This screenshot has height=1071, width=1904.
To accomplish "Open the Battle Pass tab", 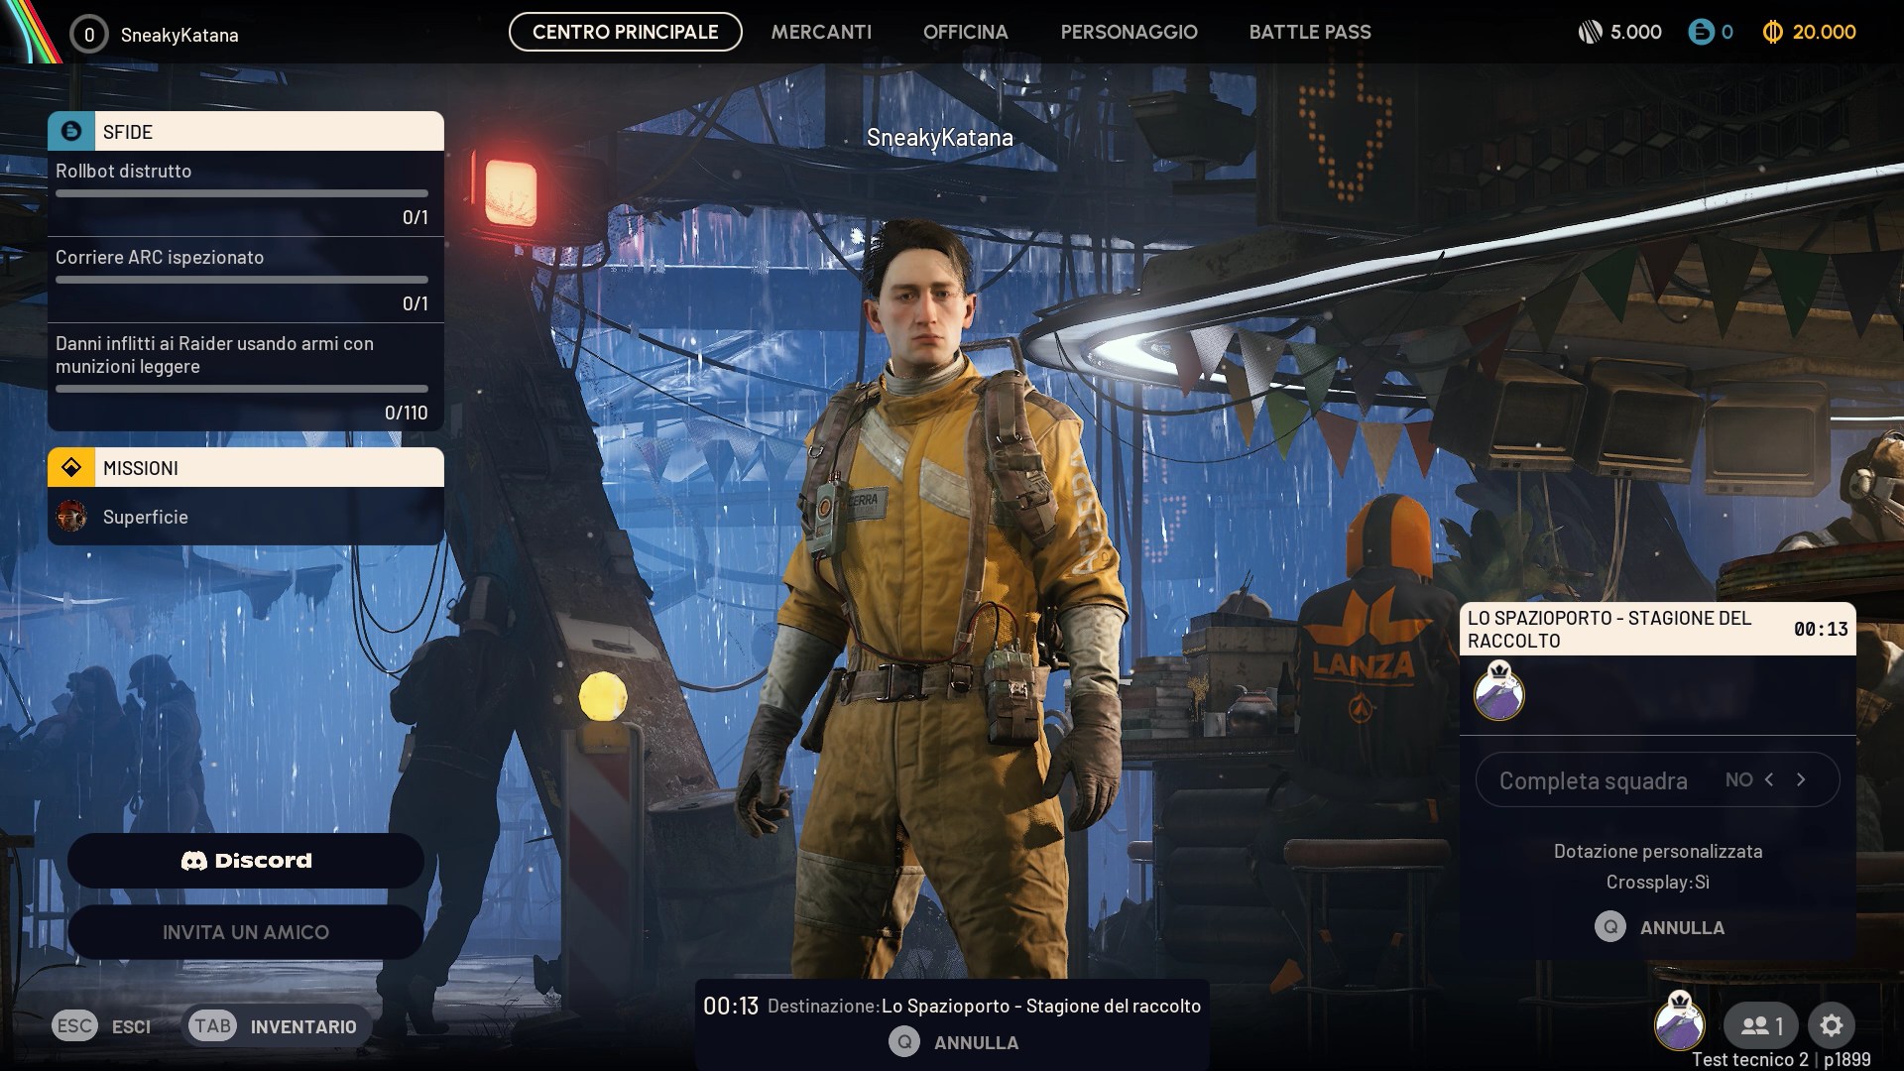I will tap(1309, 32).
